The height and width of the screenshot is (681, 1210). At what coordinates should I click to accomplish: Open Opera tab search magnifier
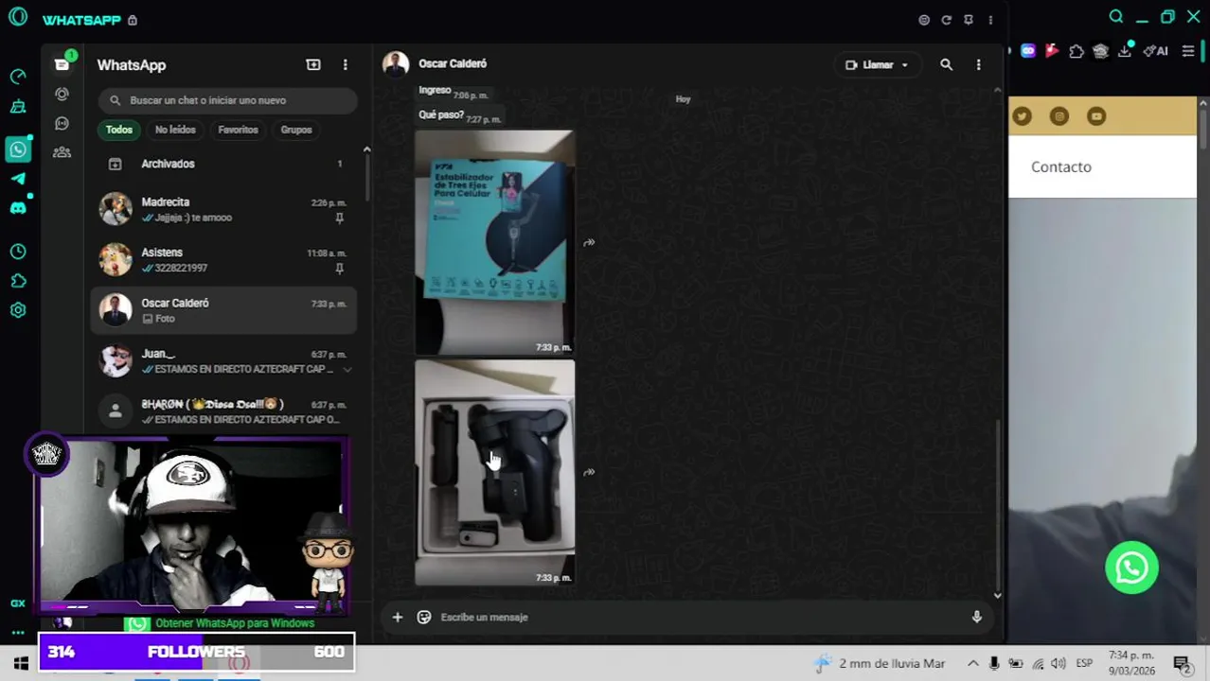tap(1116, 16)
